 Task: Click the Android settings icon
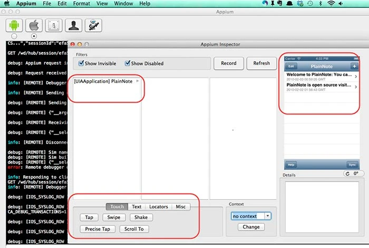coord(14,25)
